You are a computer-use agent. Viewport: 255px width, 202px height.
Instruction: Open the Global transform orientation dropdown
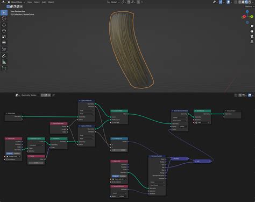tap(114, 2)
